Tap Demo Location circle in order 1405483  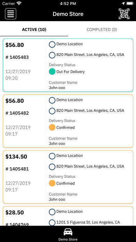[x=52, y=45]
